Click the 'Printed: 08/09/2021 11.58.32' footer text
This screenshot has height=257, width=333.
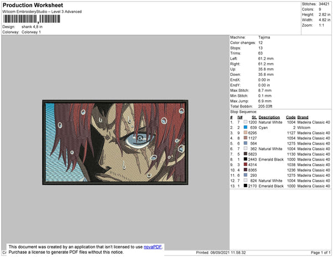click(x=221, y=253)
